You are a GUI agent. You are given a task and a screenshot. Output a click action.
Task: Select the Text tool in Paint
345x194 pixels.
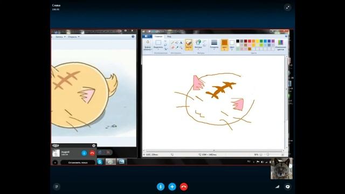click(x=181, y=43)
